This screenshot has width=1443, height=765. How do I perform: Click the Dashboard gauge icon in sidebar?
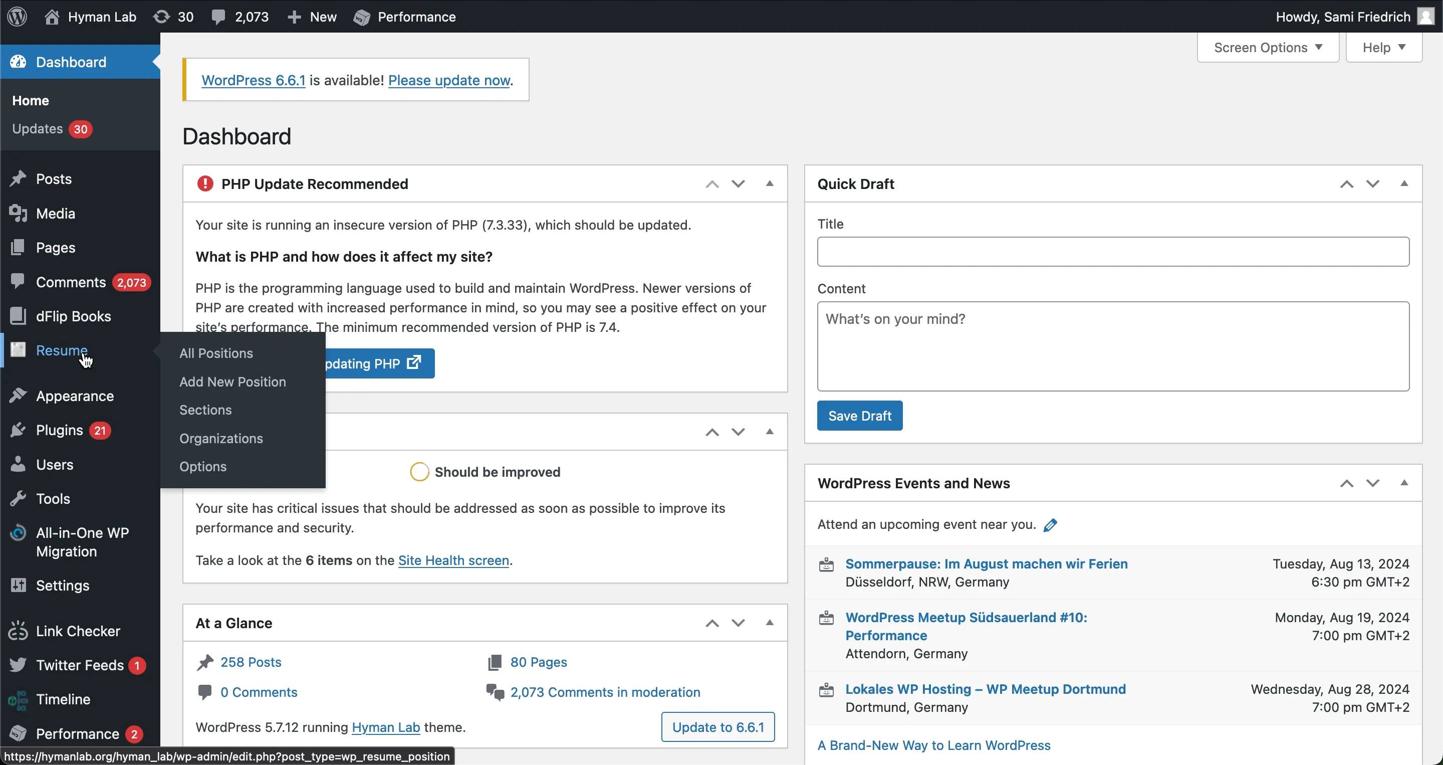pos(19,62)
